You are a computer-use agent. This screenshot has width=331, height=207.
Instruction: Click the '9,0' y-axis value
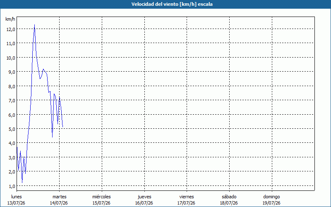click(x=12, y=72)
